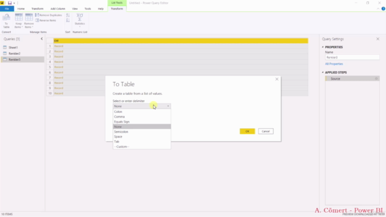
Task: Switch to the Home tab
Action: point(21,8)
